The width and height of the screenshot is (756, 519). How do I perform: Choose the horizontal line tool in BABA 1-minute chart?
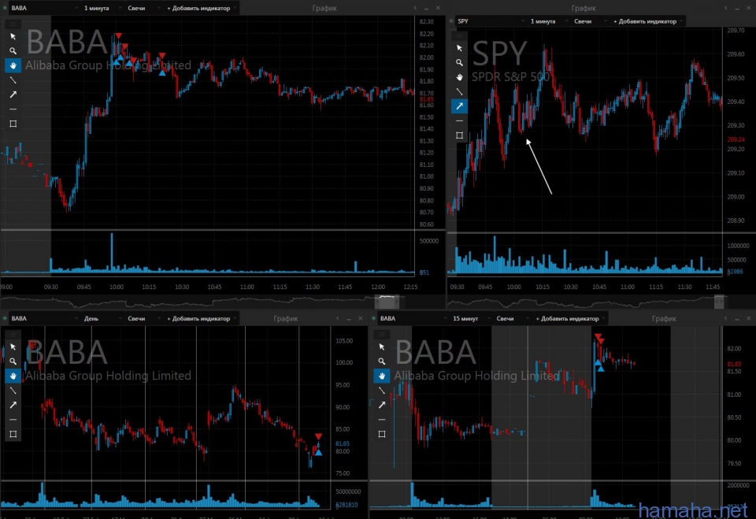tap(13, 109)
